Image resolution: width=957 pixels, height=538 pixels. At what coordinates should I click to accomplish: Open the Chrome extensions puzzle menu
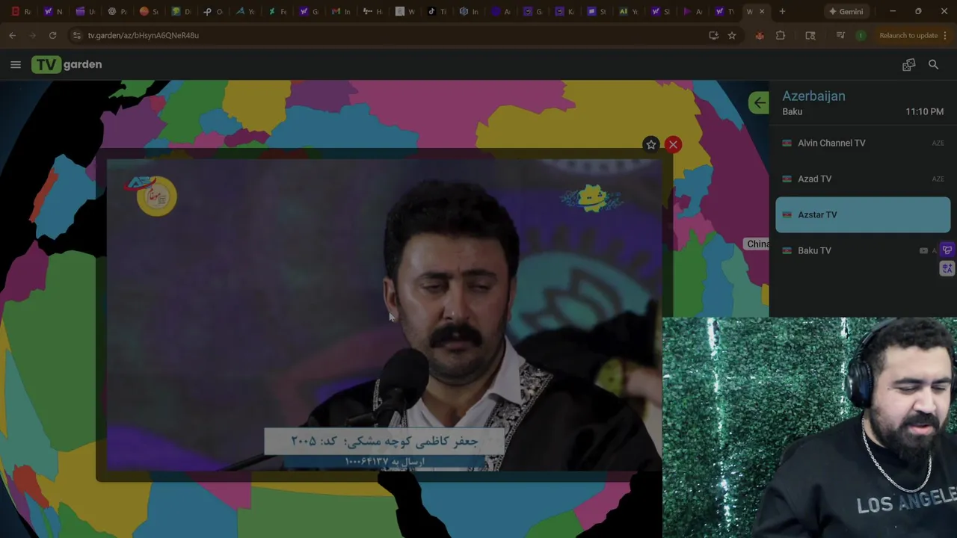pyautogui.click(x=781, y=35)
